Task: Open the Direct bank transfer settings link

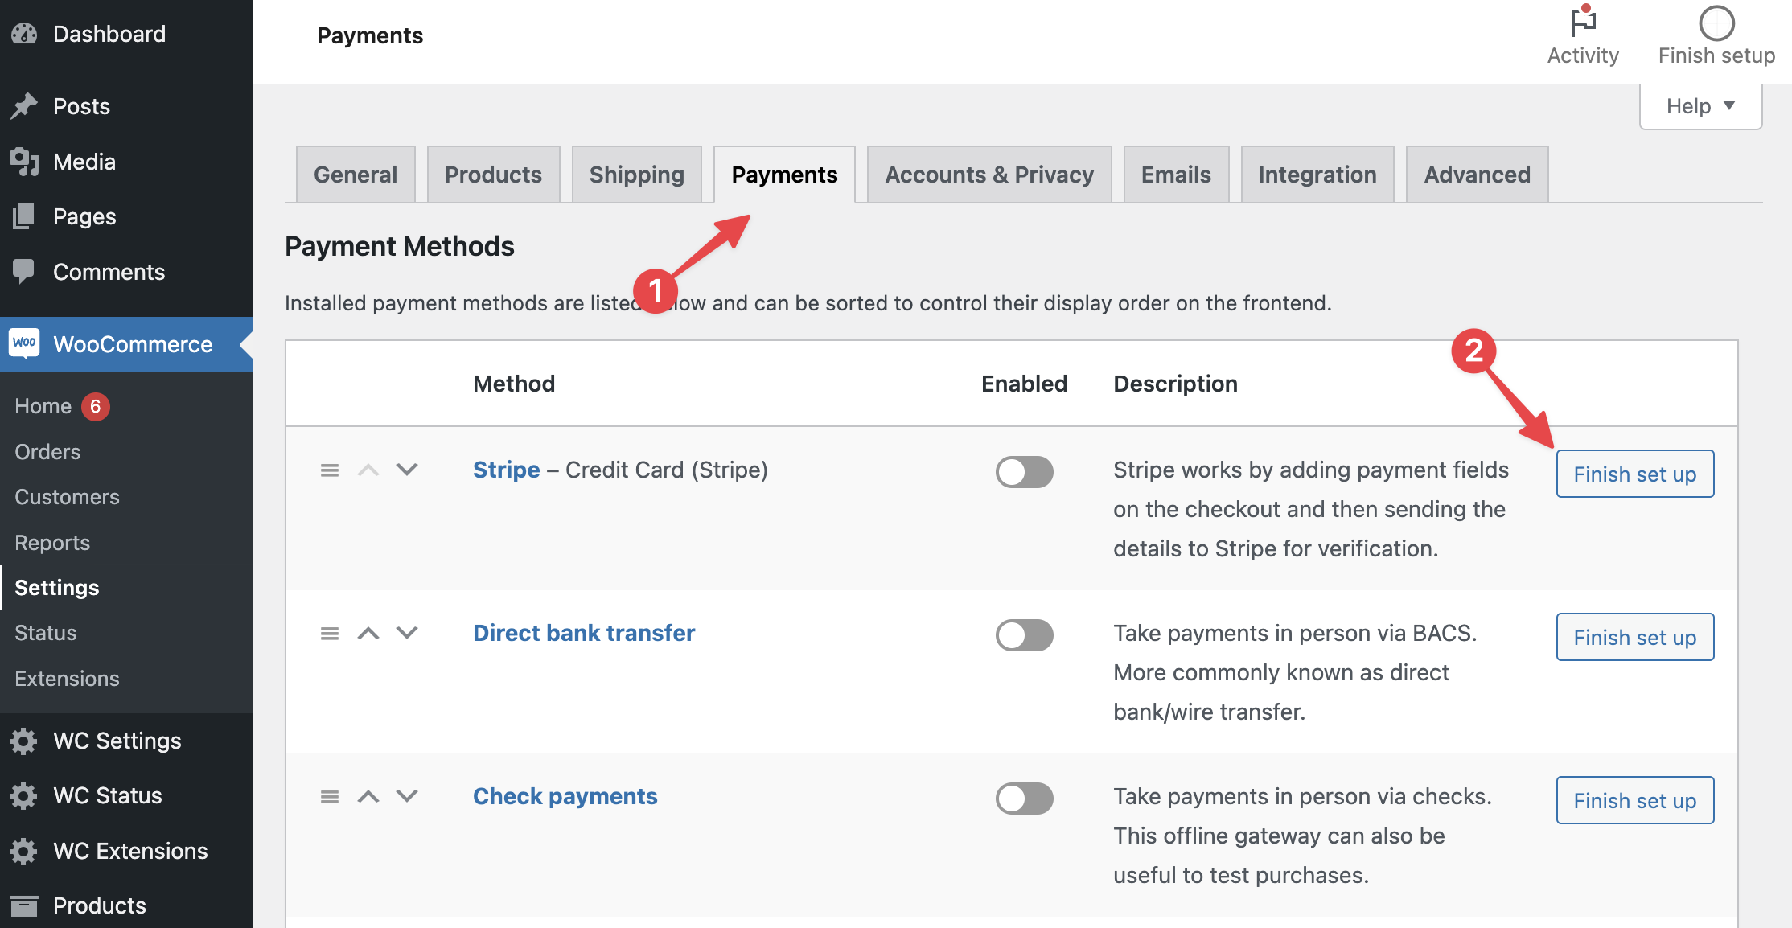Action: [583, 633]
